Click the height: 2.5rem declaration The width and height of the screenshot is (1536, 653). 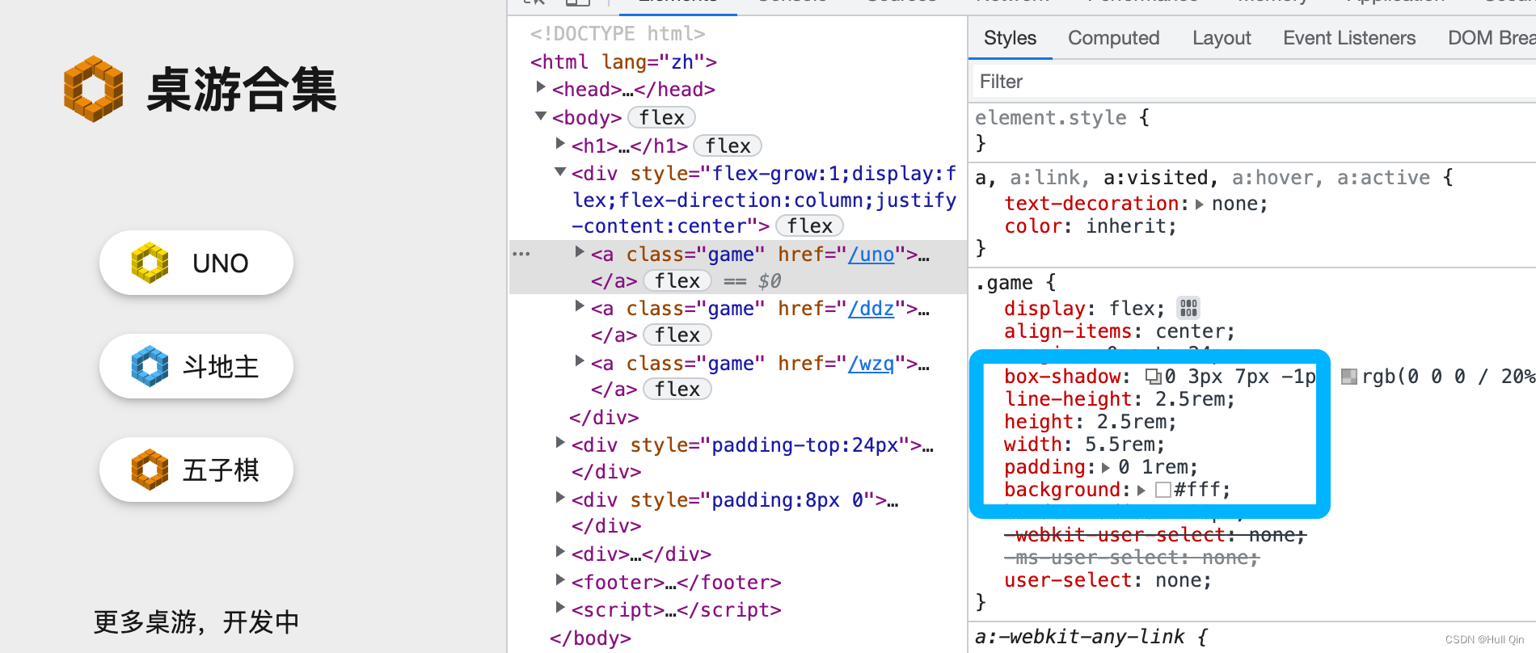1090,422
